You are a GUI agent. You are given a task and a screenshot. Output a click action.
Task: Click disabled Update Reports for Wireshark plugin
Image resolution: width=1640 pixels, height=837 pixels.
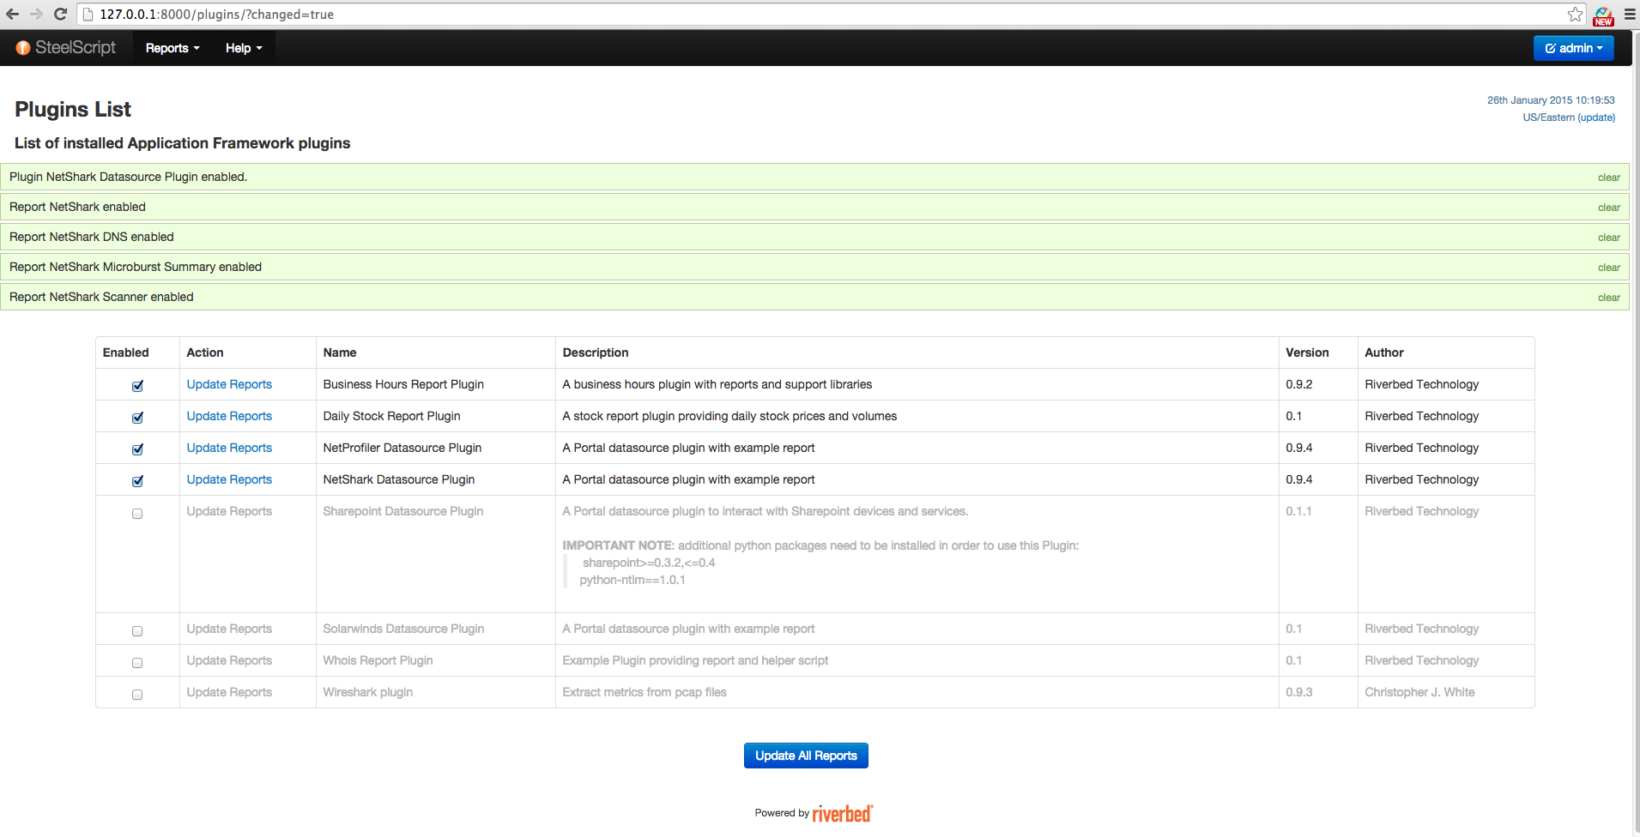click(x=229, y=692)
